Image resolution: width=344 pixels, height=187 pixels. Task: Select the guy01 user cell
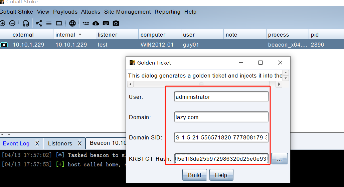pyautogui.click(x=202, y=45)
